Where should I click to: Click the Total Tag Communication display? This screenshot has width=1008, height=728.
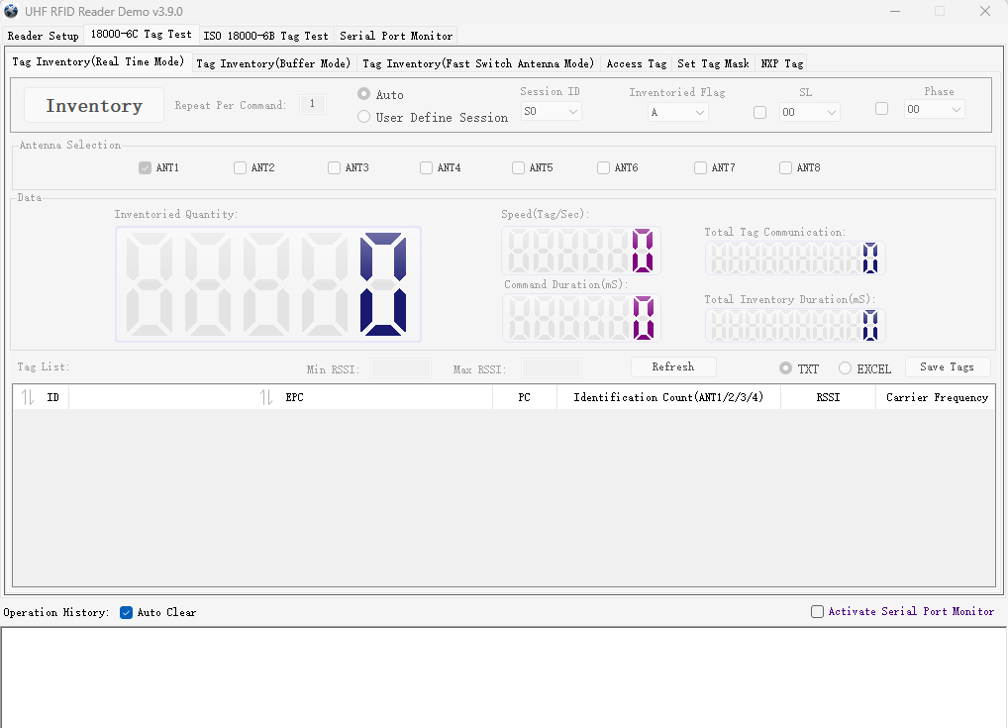pyautogui.click(x=795, y=258)
